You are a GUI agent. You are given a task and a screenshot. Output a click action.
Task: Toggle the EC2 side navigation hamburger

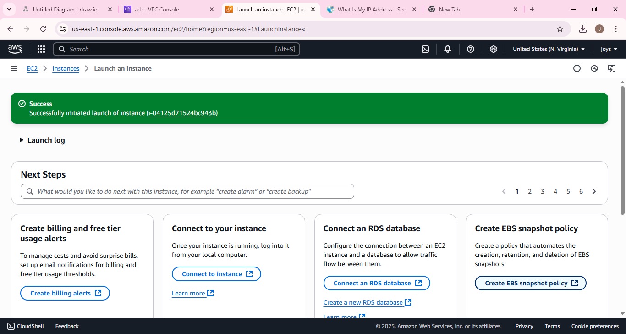pos(14,68)
